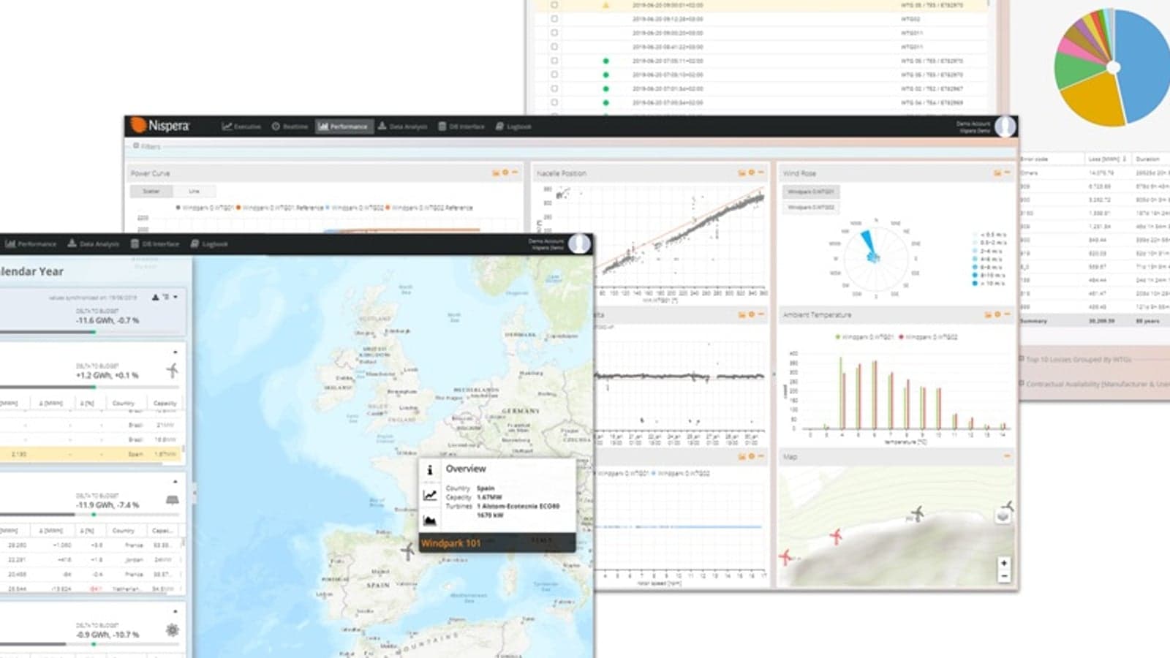Image resolution: width=1170 pixels, height=658 pixels.
Task: Check the 07:01:34 row checkbox in the log table
Action: [554, 88]
